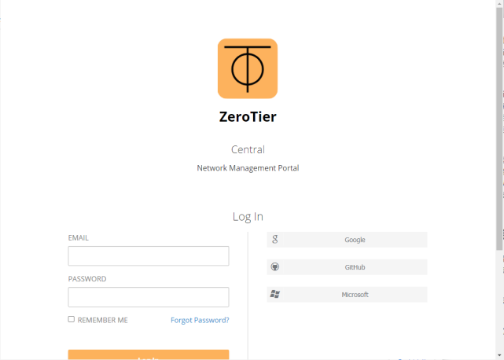The height and width of the screenshot is (360, 504).
Task: Click the REMEMBER ME label text
Action: [102, 320]
